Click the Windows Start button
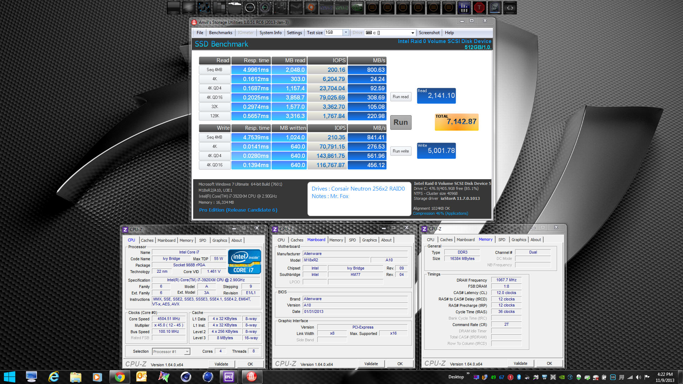 click(x=10, y=377)
